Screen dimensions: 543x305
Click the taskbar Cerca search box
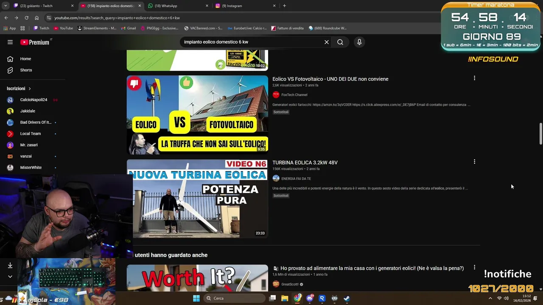pyautogui.click(x=234, y=298)
